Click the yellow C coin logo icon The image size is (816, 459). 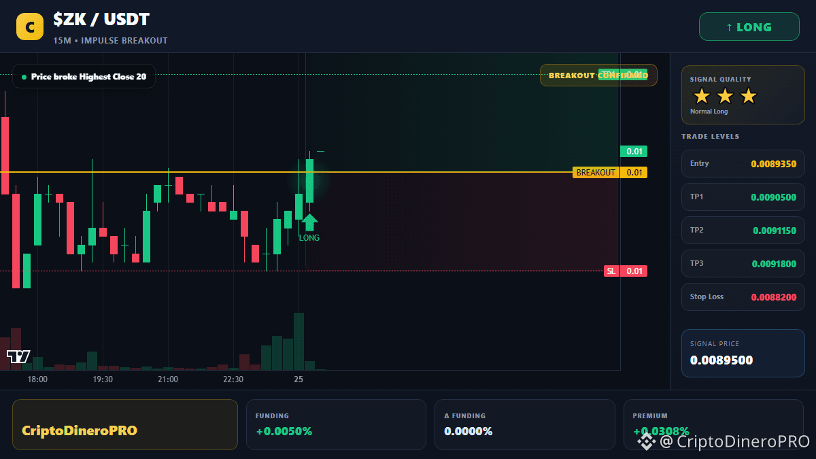pos(29,27)
